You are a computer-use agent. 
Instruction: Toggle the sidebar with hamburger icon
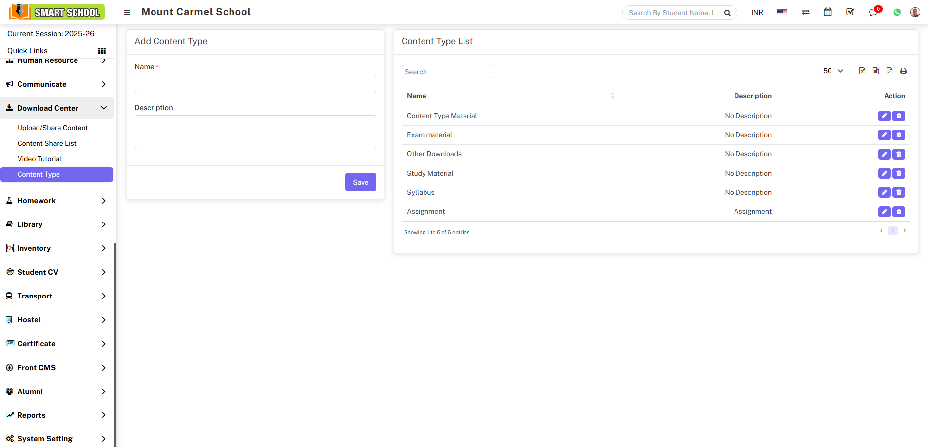[x=127, y=12]
